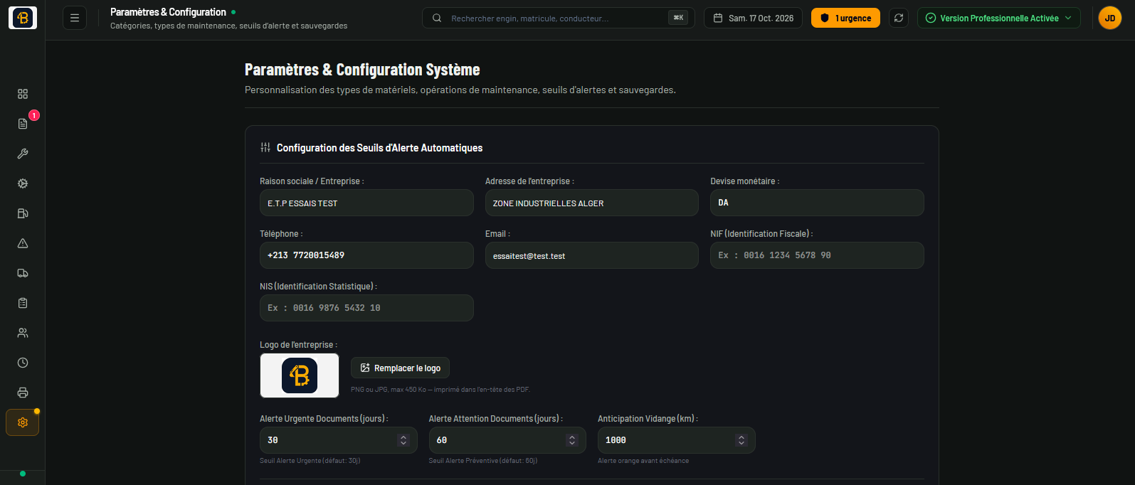Adjust the Alerte Attention Documents stepper arrows
This screenshot has height=485, width=1135.
(572, 440)
